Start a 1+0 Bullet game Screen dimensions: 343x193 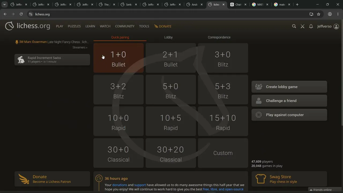118,58
